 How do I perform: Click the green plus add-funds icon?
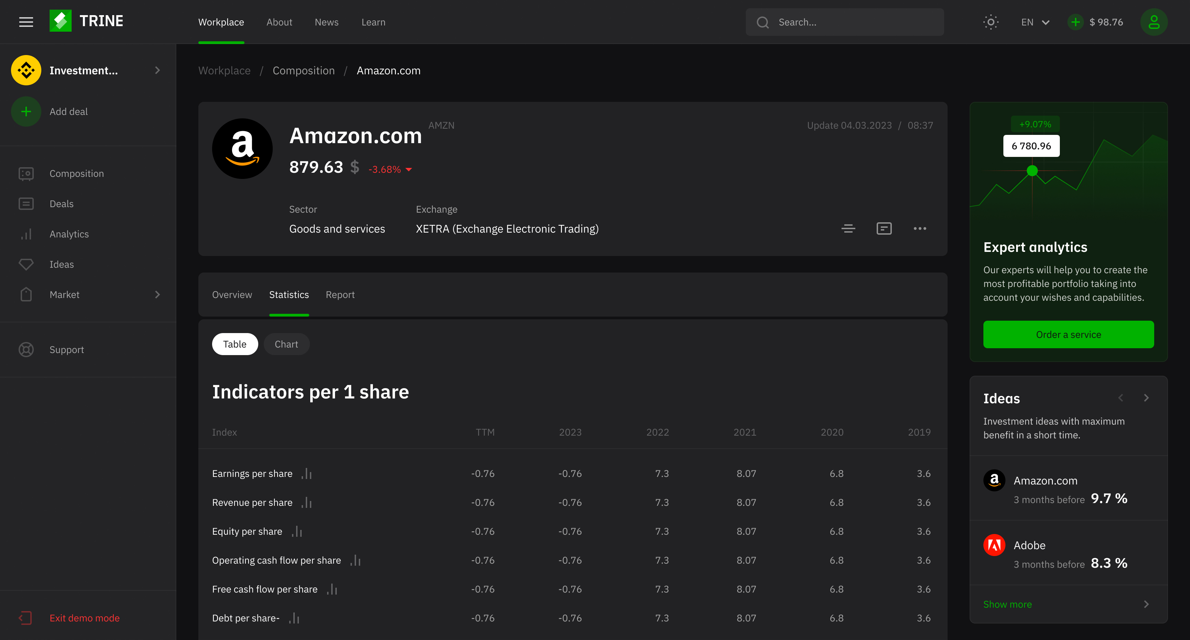click(x=1075, y=22)
